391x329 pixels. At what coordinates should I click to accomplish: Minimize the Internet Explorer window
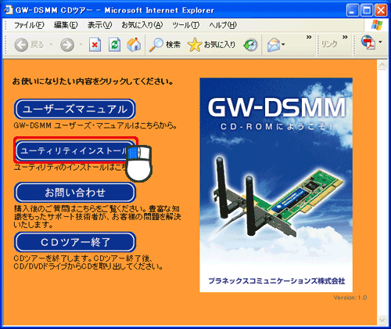pyautogui.click(x=353, y=10)
